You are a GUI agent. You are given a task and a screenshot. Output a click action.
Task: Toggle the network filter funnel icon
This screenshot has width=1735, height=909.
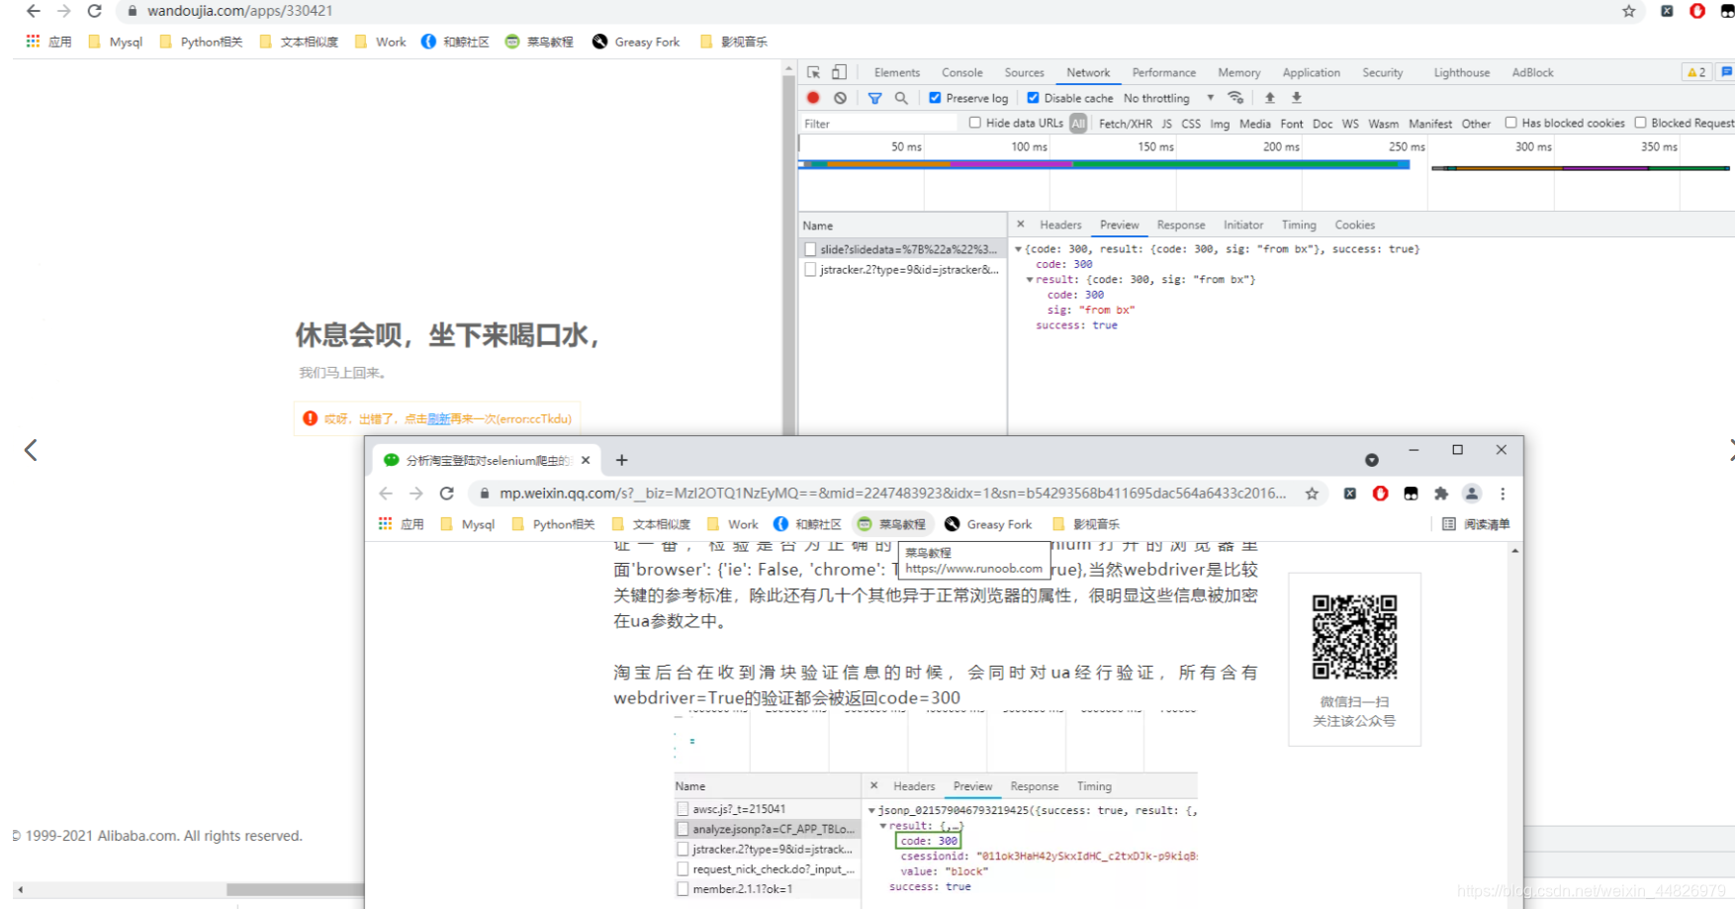click(x=874, y=98)
